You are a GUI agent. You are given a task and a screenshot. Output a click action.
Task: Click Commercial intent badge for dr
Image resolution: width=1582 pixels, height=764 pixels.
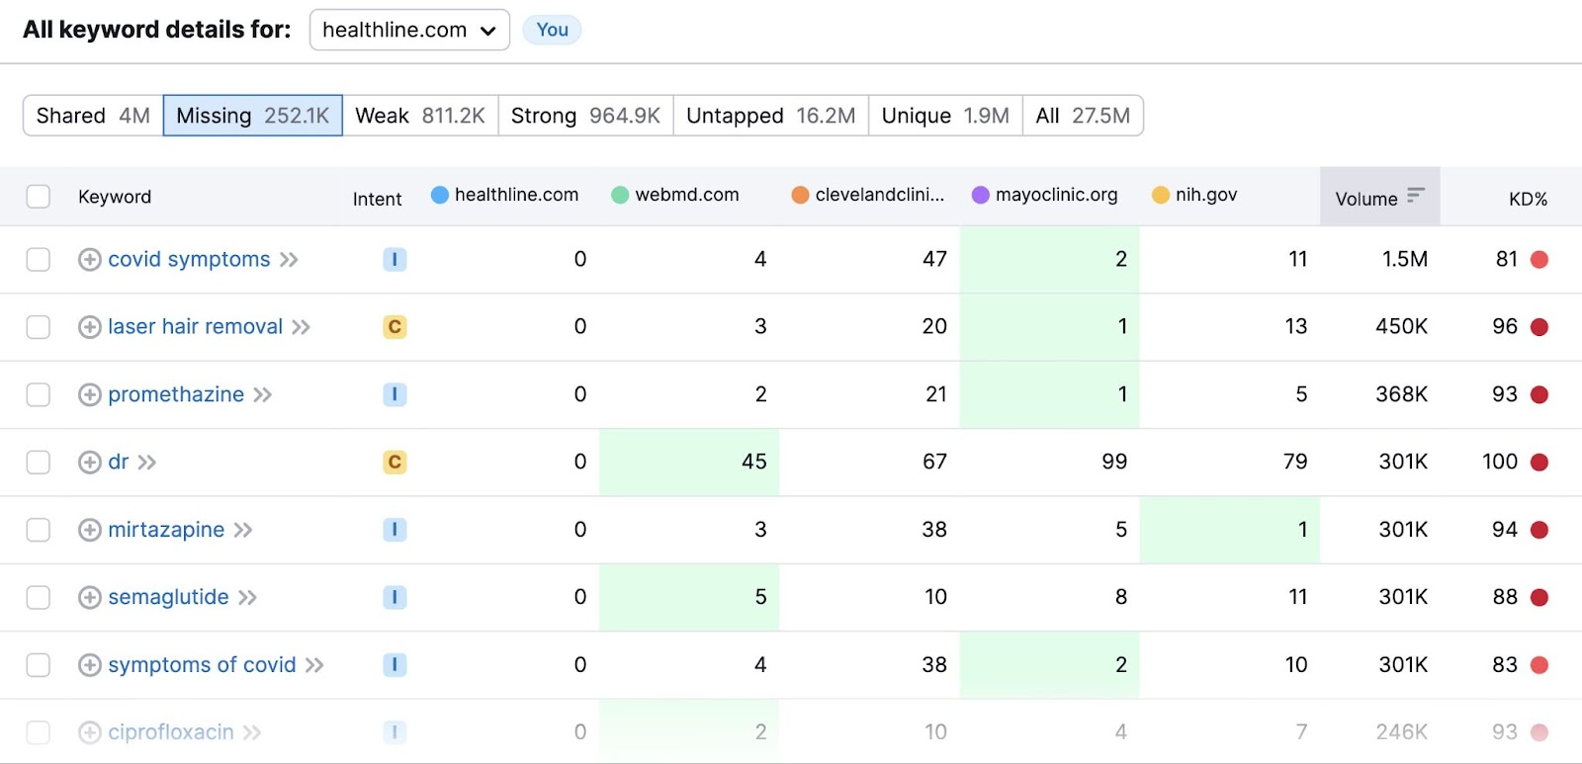pyautogui.click(x=395, y=462)
